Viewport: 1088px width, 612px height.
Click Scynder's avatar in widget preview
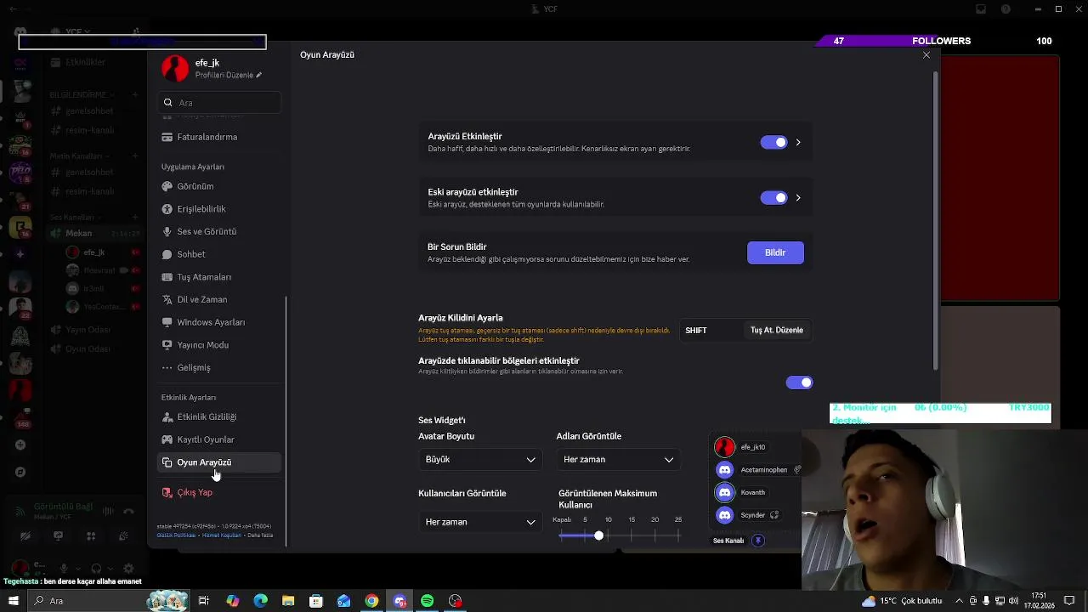(x=724, y=515)
